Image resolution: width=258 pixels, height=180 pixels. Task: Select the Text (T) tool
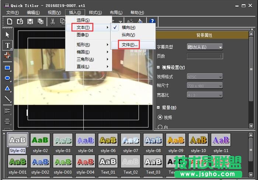pos(7,45)
